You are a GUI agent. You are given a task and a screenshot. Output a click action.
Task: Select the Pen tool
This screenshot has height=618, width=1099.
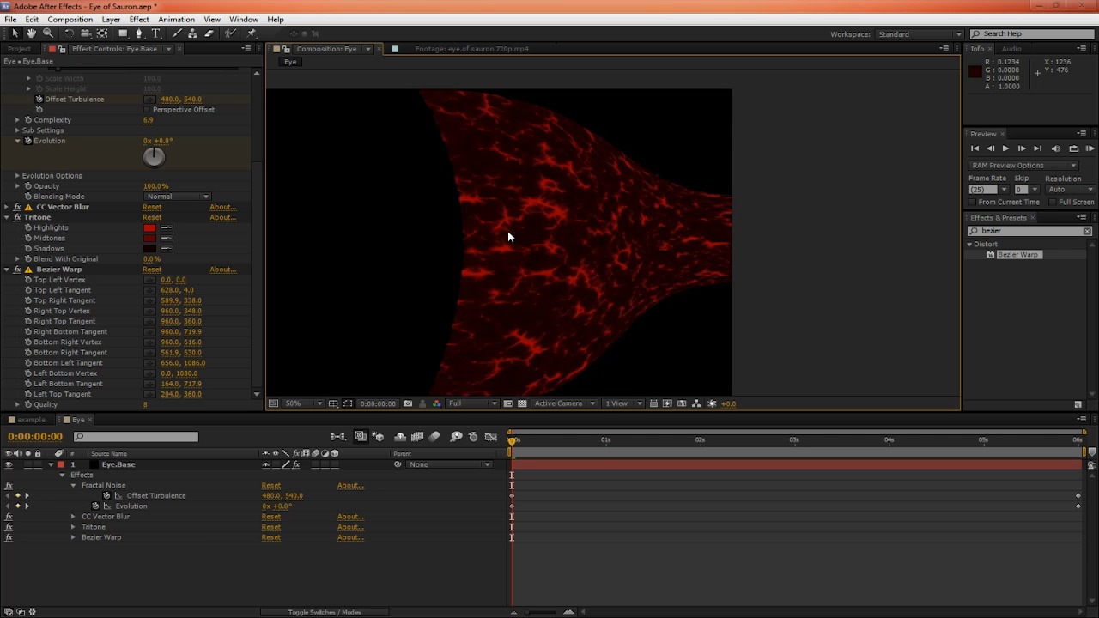click(x=139, y=33)
